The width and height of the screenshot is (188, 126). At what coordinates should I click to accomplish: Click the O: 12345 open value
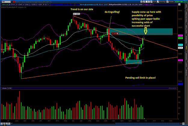pos(18,4)
